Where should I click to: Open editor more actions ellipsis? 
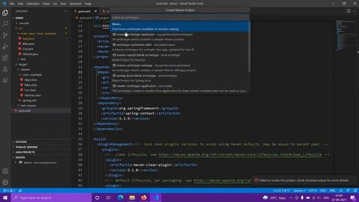tap(355, 11)
